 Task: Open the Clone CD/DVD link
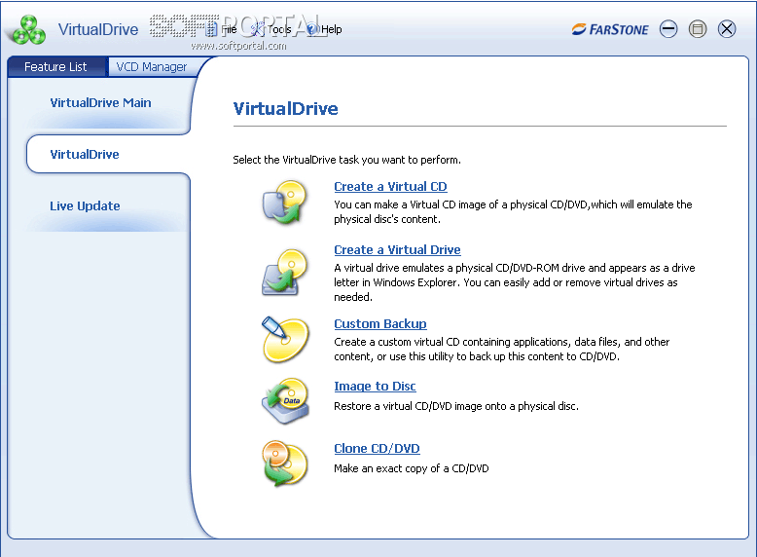pyautogui.click(x=377, y=449)
